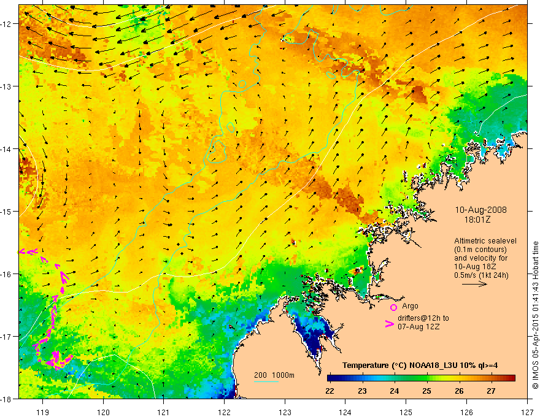Click the bottom-axis longitude label 127
Screen dimensions: 540x417
pos(527,412)
